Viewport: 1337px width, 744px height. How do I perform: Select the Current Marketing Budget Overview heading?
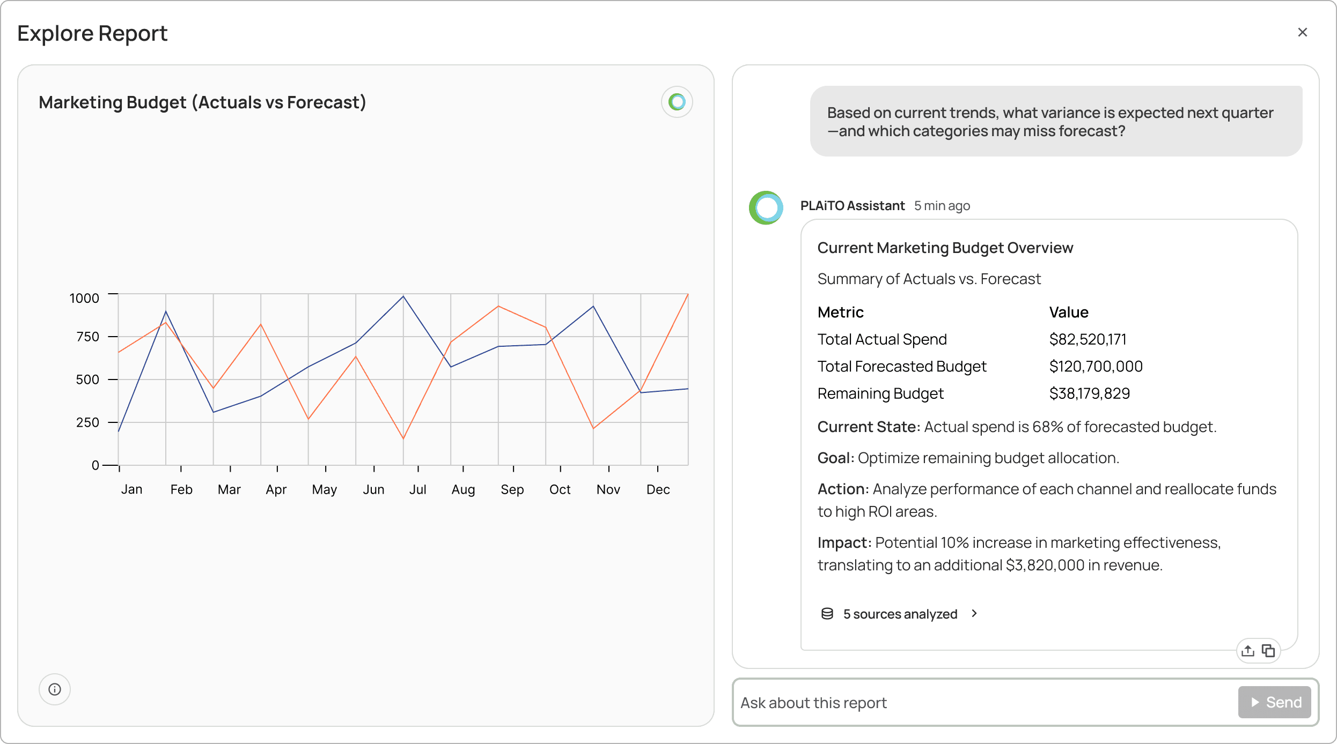pos(945,247)
